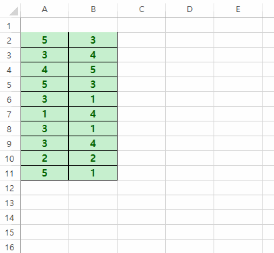Click the select-all corner triangle
The height and width of the screenshot is (253, 274).
tap(13, 11)
